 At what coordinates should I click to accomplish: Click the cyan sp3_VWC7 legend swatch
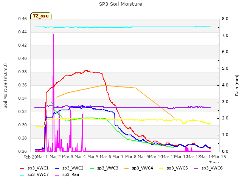click(22, 175)
